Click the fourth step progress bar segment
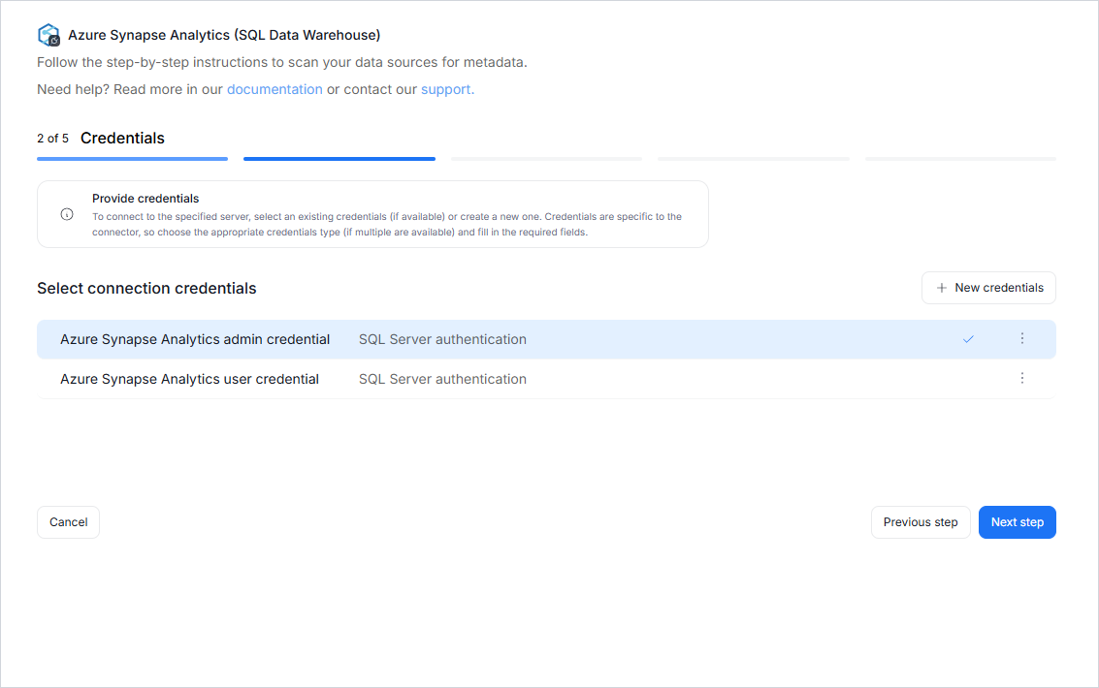 tap(753, 158)
